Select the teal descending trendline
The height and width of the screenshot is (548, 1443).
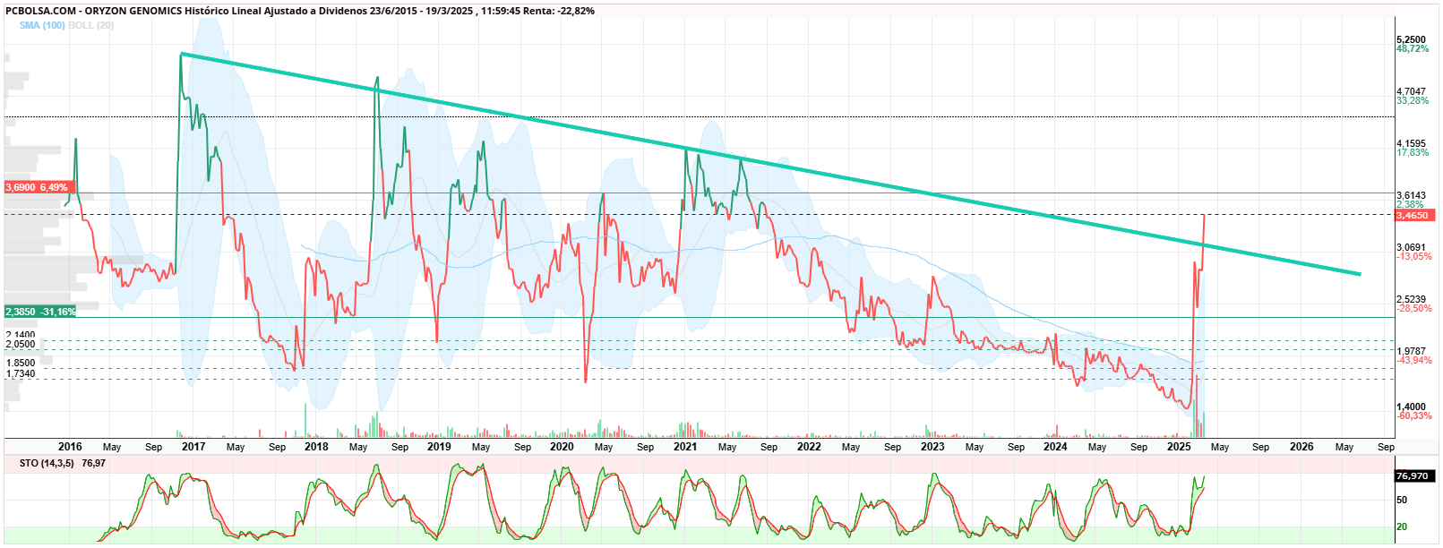point(770,164)
